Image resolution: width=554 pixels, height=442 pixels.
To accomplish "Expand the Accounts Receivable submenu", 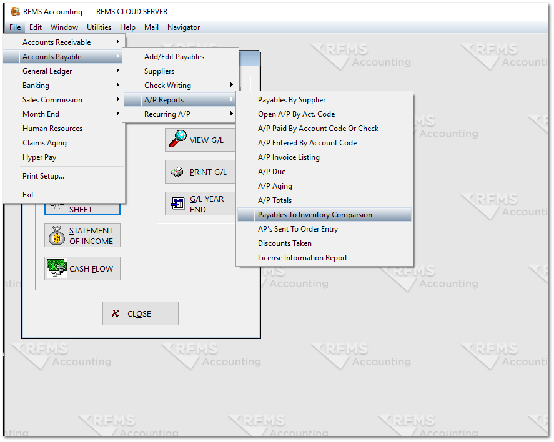I will tap(64, 42).
